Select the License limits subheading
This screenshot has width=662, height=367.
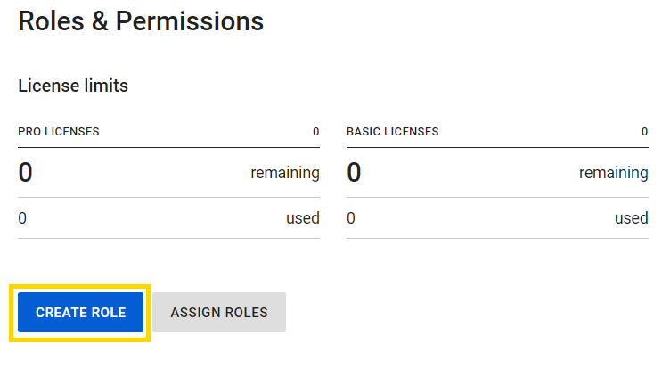pos(73,86)
